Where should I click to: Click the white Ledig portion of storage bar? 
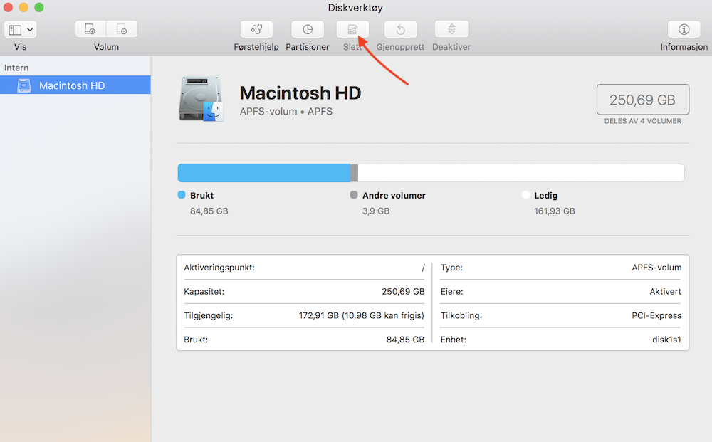[521, 173]
